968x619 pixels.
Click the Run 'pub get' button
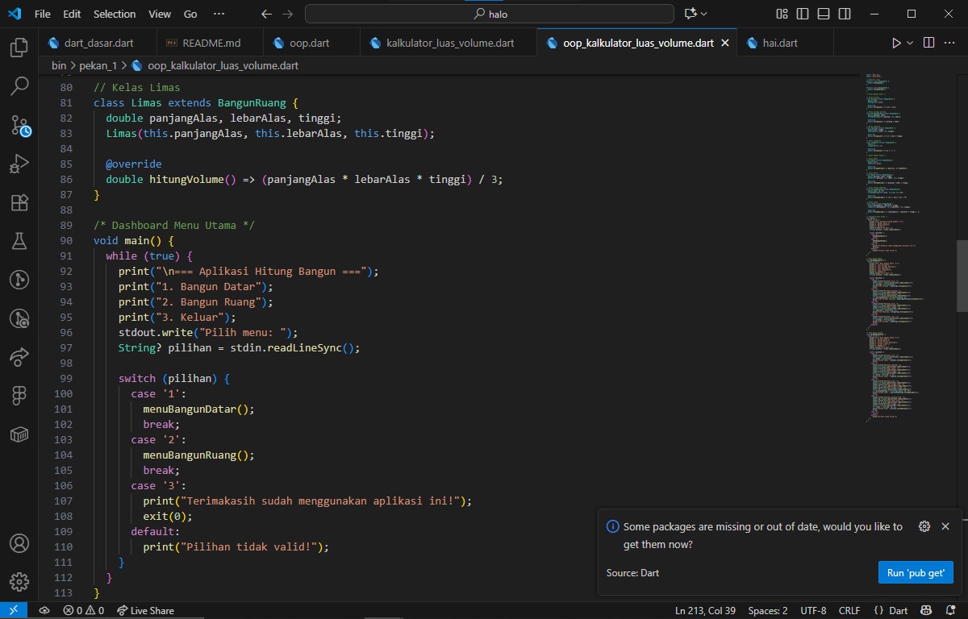[916, 572]
